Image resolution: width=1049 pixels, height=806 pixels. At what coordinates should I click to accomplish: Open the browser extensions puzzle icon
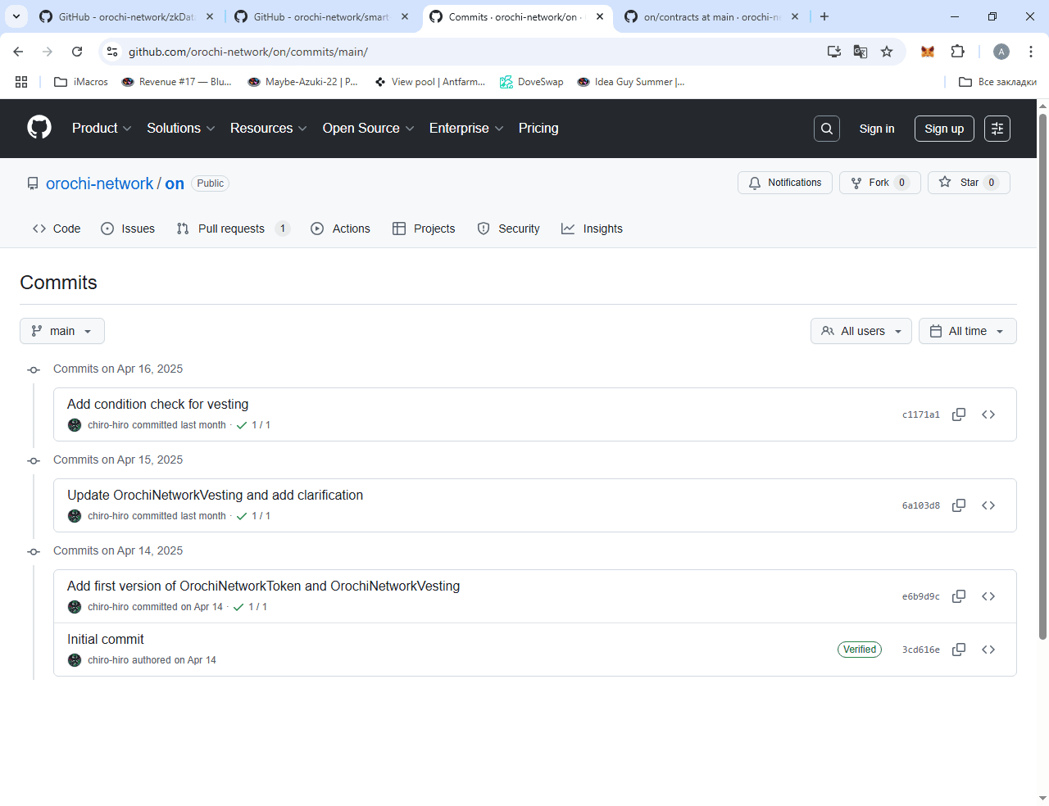pyautogui.click(x=957, y=52)
